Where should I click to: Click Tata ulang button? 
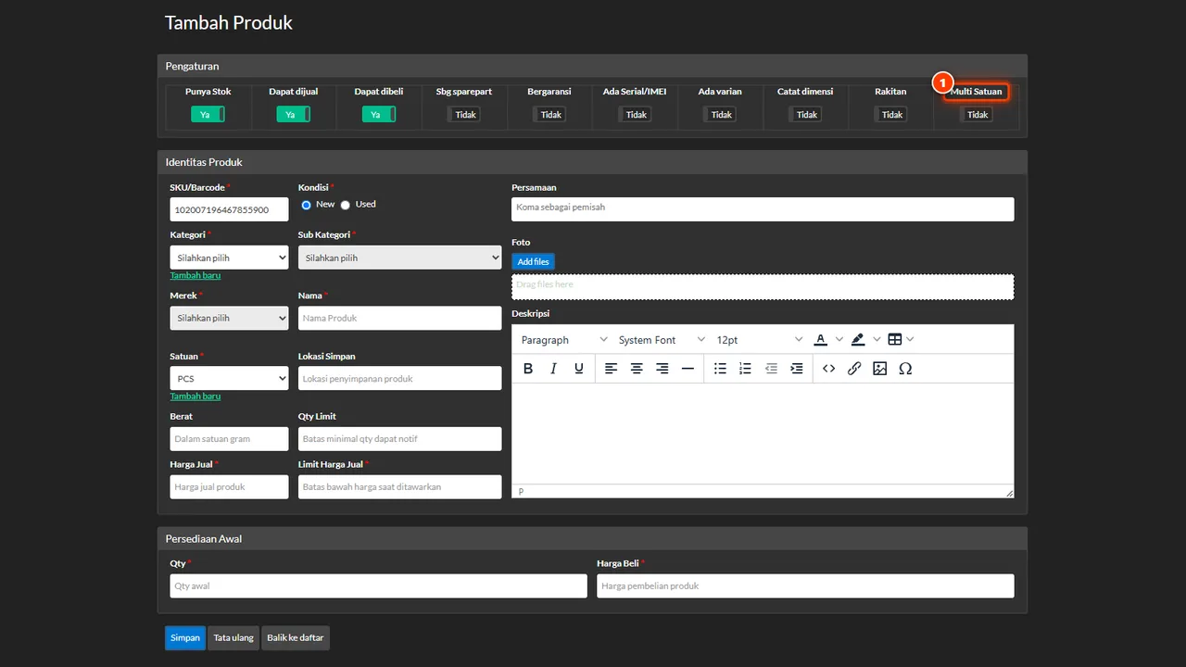(233, 637)
